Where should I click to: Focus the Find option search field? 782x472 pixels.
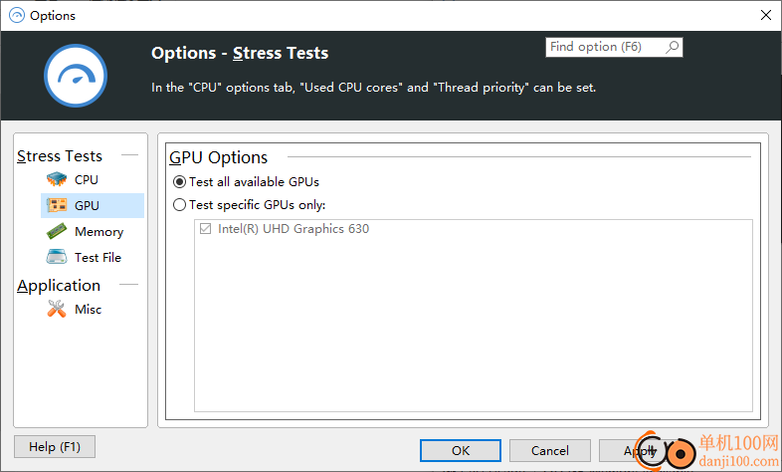(606, 47)
